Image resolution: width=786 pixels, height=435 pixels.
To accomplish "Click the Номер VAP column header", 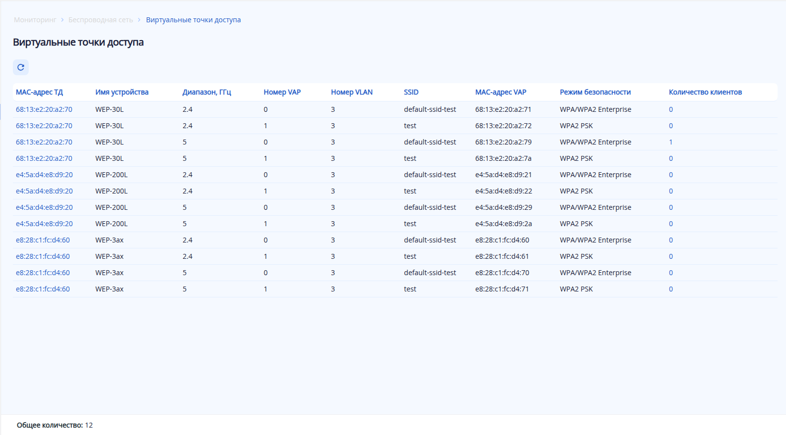I will pyautogui.click(x=282, y=92).
